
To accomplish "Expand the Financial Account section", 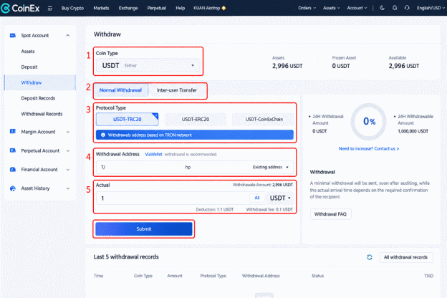I will (68, 169).
